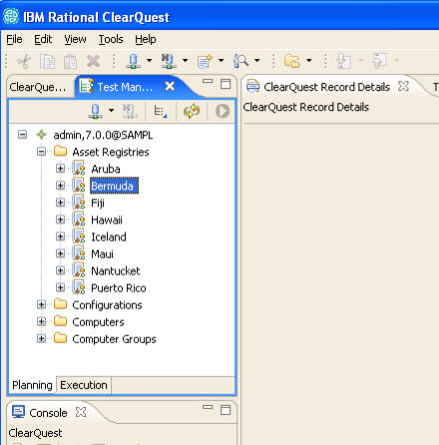Expand the Aruba registry node
439x445 pixels.
pyautogui.click(x=60, y=169)
